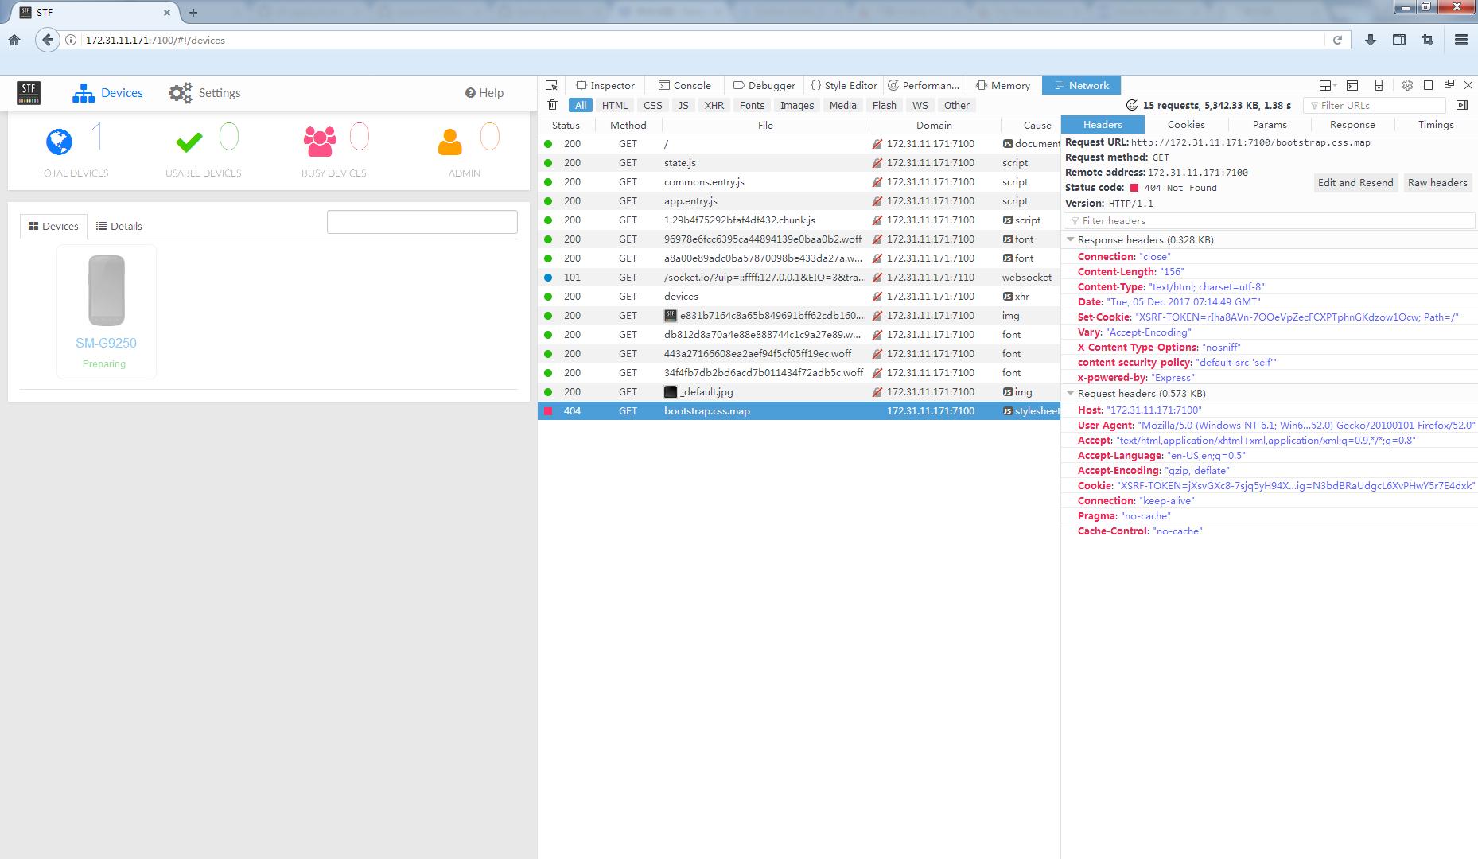Open the Style Editor tool tab
This screenshot has width=1478, height=859.
[844, 85]
